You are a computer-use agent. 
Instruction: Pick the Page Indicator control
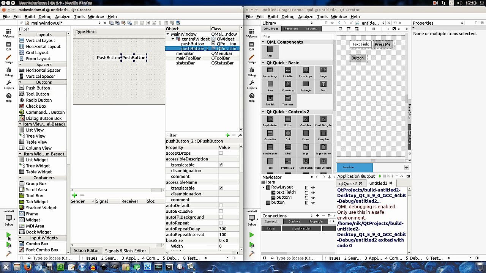point(323,149)
